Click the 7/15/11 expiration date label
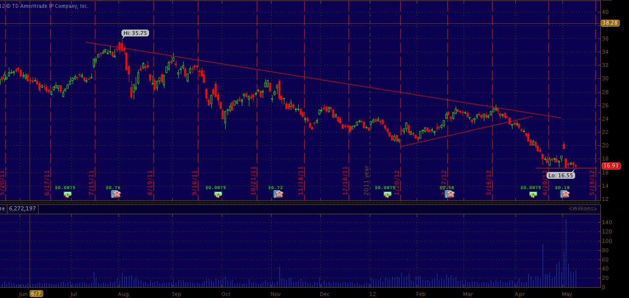The height and width of the screenshot is (298, 629). click(91, 182)
